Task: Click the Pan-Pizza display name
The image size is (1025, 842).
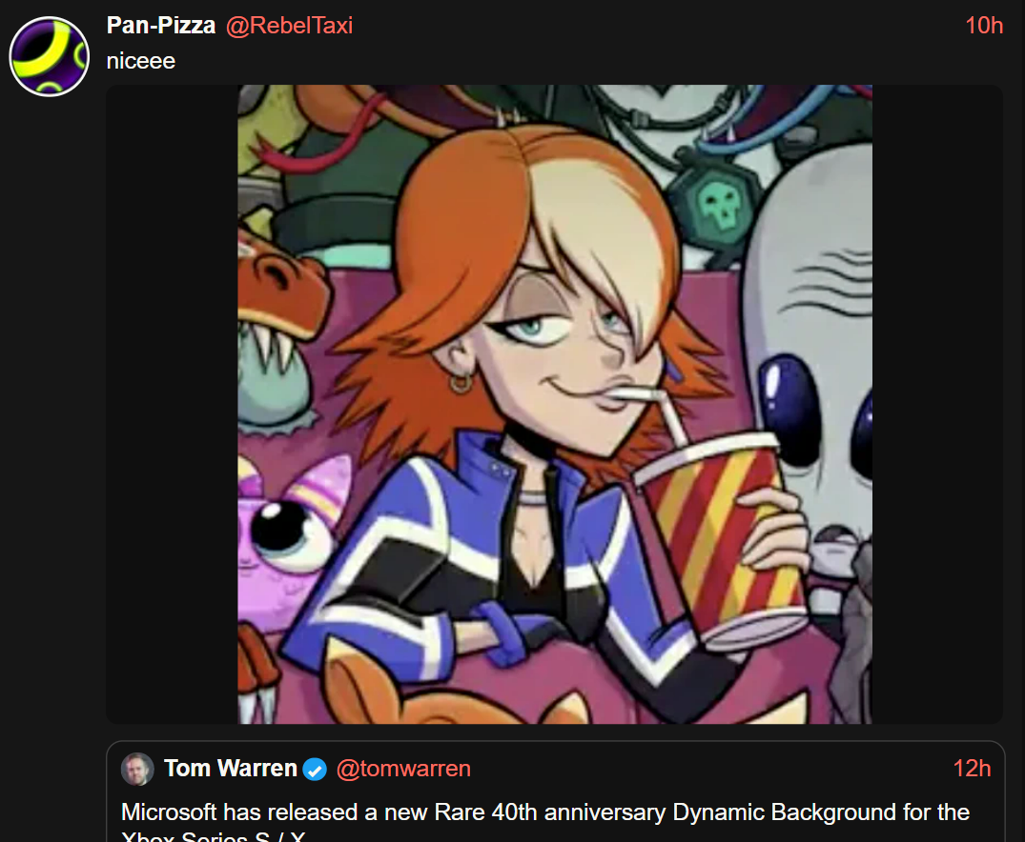Action: [x=161, y=26]
